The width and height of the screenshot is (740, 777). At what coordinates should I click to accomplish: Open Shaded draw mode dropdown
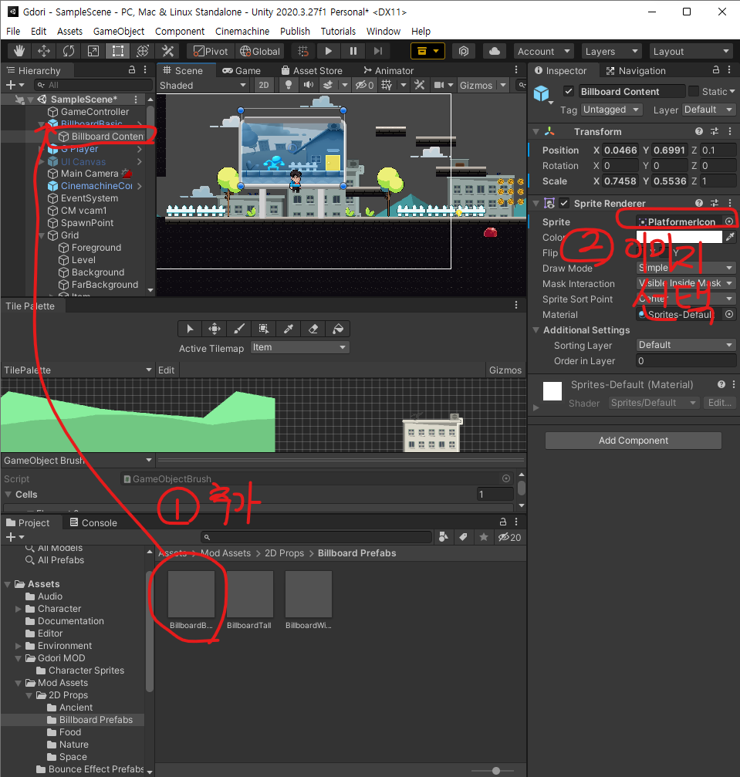pos(202,85)
